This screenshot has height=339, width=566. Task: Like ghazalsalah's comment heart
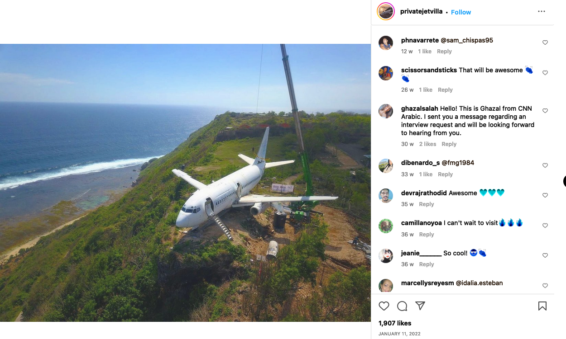pos(545,111)
